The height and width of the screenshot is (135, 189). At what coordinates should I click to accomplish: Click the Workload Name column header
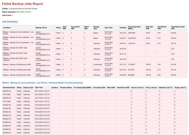coord(9,87)
